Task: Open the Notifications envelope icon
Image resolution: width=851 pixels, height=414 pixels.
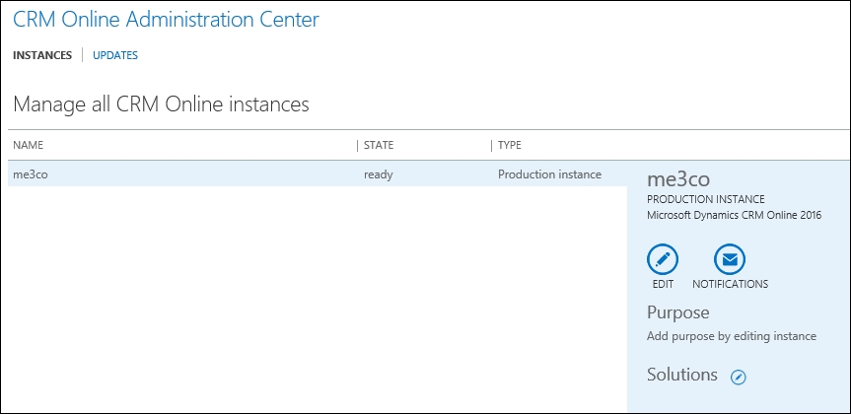Action: click(730, 260)
